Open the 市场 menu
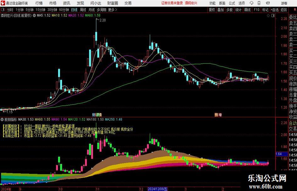 (53, 3)
